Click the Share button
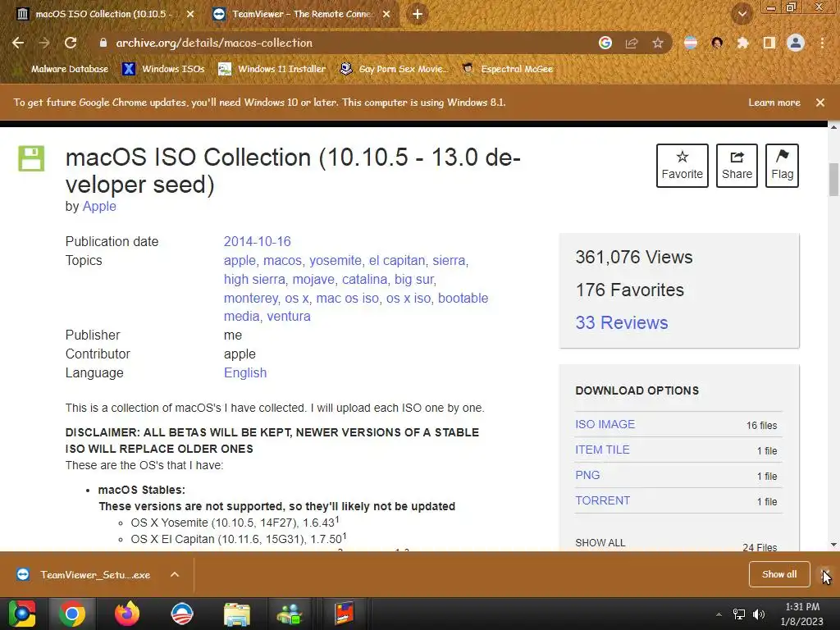This screenshot has height=630, width=840. (x=737, y=166)
